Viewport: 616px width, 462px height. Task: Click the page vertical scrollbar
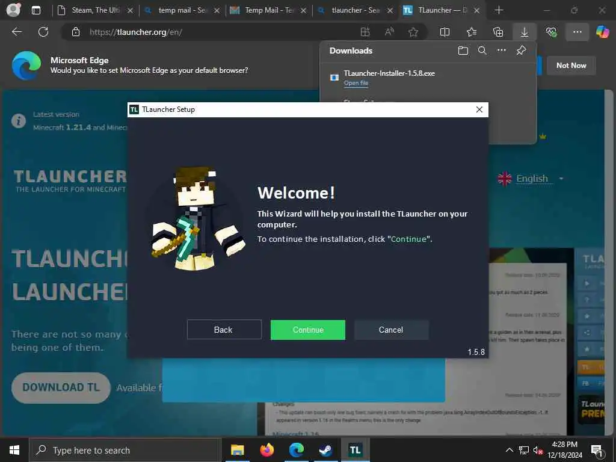pos(609,262)
